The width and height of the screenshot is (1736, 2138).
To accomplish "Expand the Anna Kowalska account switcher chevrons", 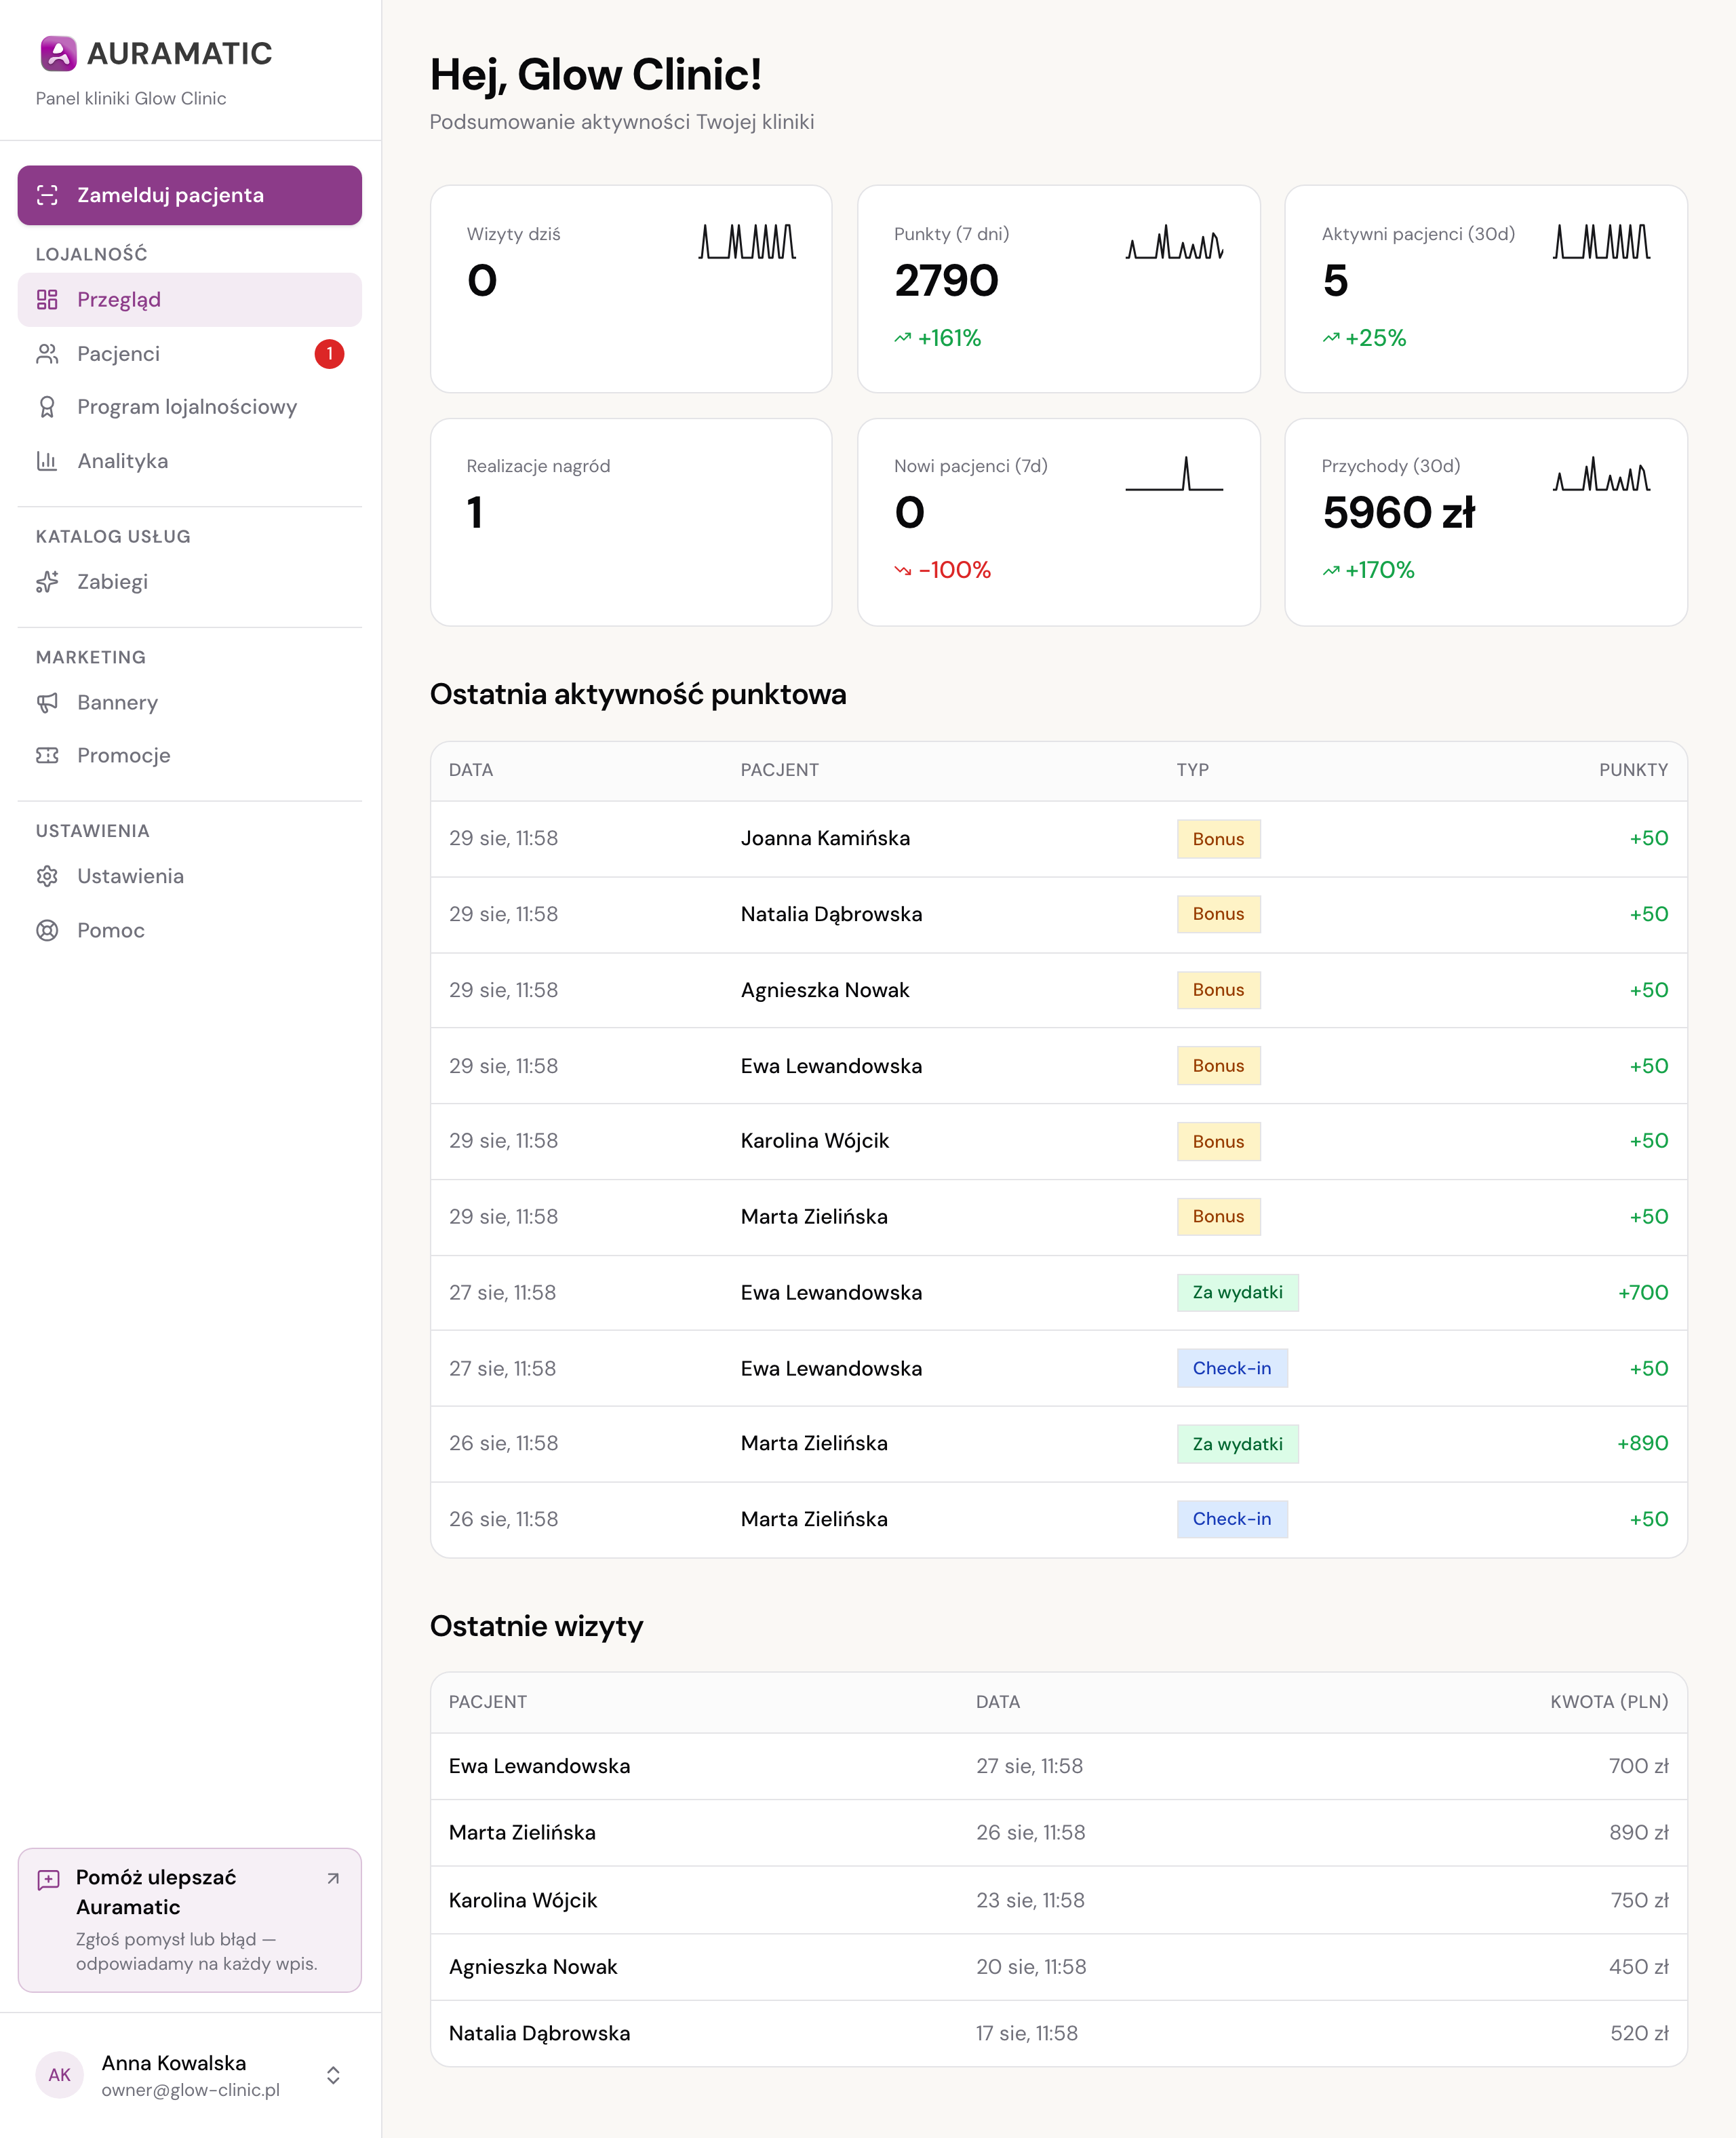I will tap(333, 2076).
